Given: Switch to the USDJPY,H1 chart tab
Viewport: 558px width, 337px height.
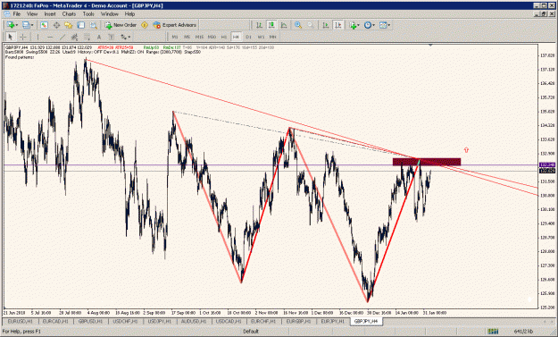Looking at the screenshot, I should pyautogui.click(x=160, y=321).
